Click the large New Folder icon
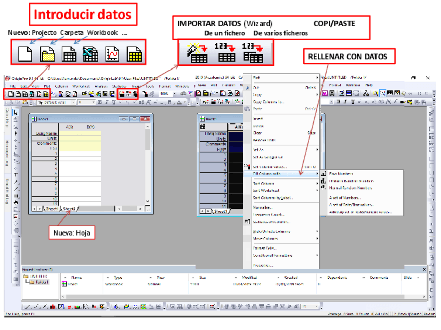441x330 pixels. [x=48, y=54]
